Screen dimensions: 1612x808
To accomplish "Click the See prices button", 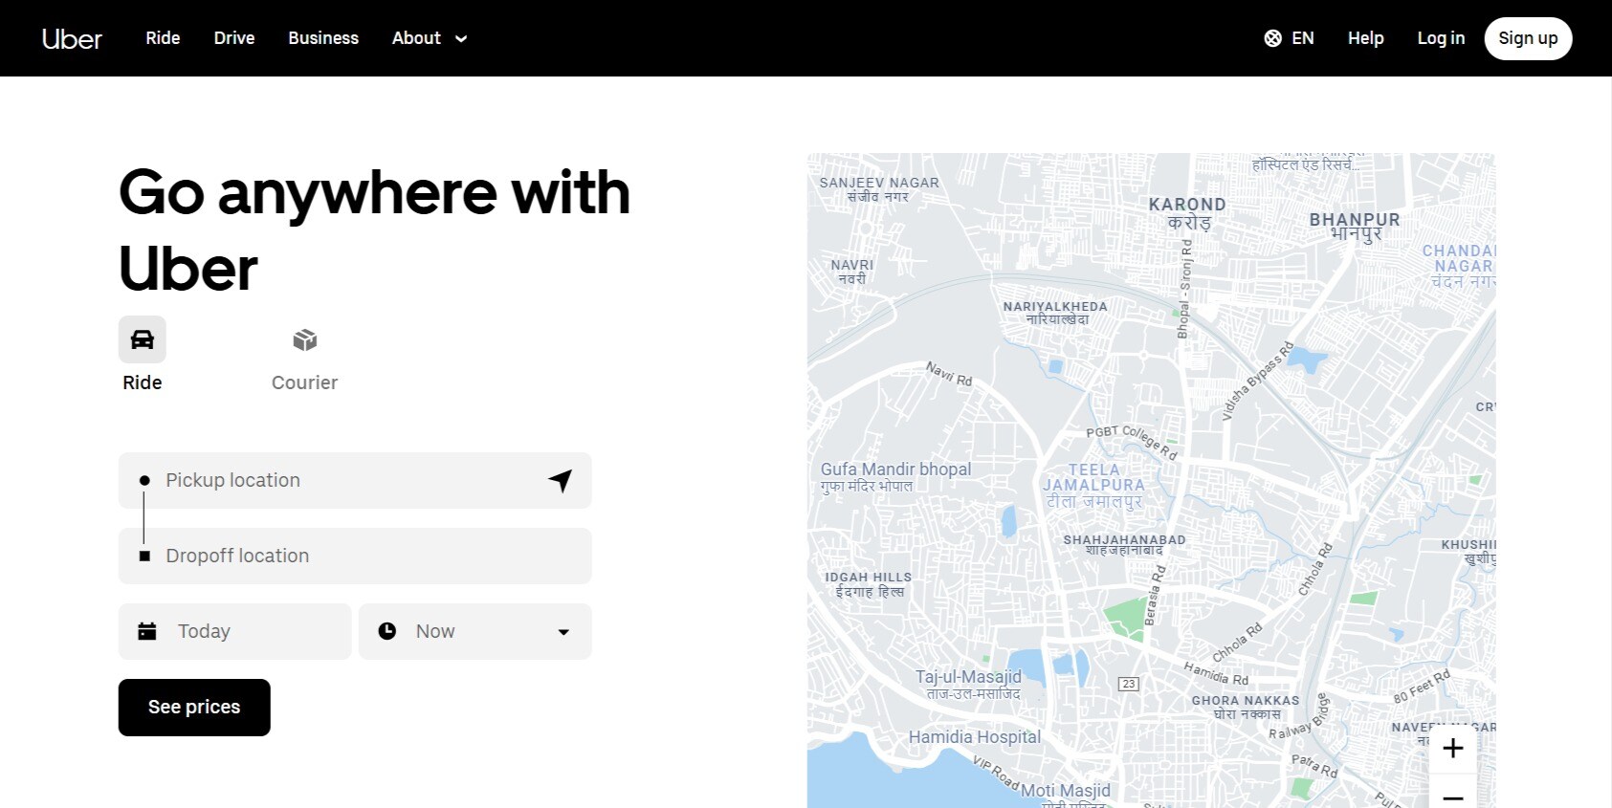I will (x=194, y=708).
